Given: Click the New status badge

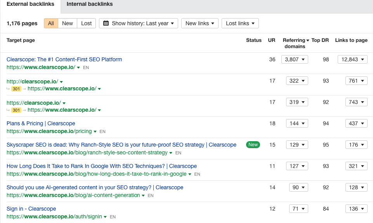Looking at the screenshot, I should click(253, 145).
